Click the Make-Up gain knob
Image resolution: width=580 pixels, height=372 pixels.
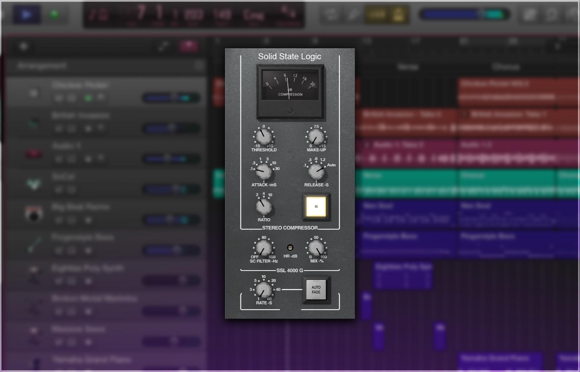[316, 137]
